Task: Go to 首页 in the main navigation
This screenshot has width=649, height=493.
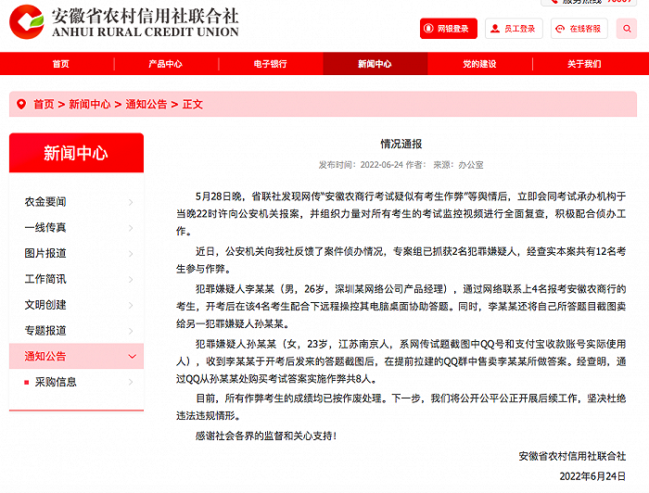Action: coord(61,64)
